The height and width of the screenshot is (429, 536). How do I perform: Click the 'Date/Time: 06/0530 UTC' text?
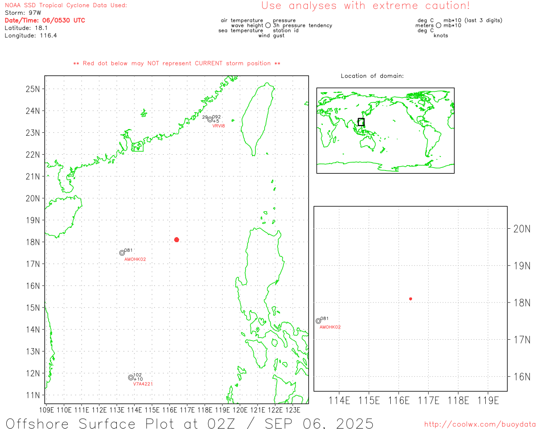click(x=45, y=20)
